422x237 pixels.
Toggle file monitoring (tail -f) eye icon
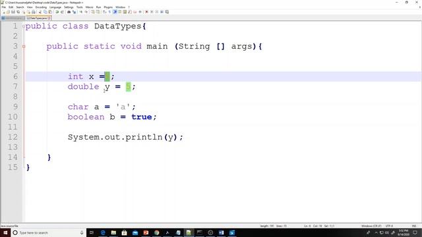click(x=140, y=12)
